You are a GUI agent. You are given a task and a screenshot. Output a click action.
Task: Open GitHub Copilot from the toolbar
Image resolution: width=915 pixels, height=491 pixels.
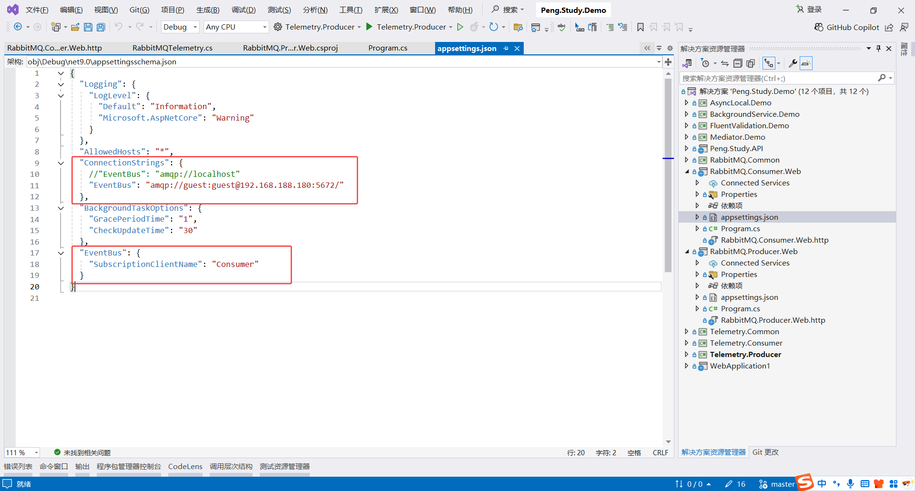coord(847,27)
